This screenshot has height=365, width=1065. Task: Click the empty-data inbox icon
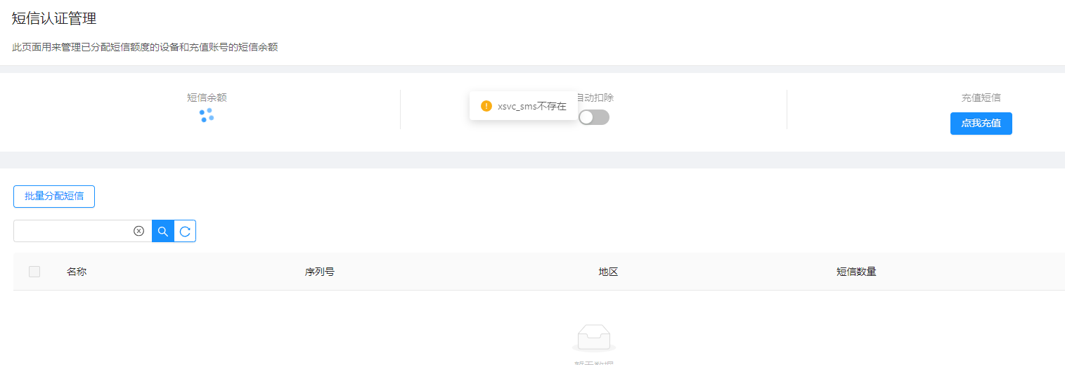[593, 338]
